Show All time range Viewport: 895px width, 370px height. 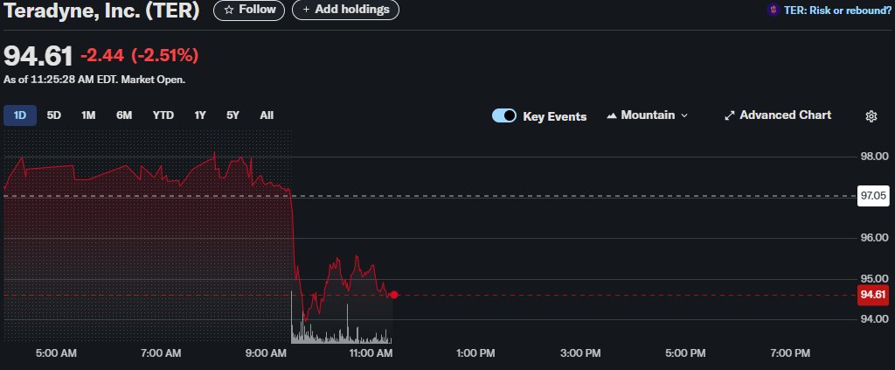tap(267, 115)
